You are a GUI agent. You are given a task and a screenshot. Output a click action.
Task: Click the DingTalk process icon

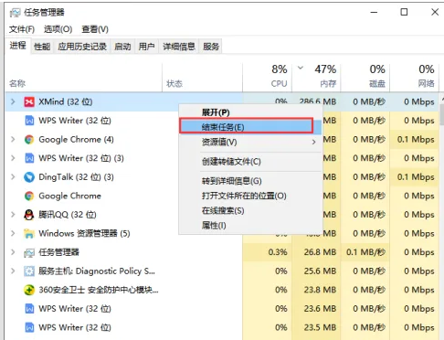[29, 177]
